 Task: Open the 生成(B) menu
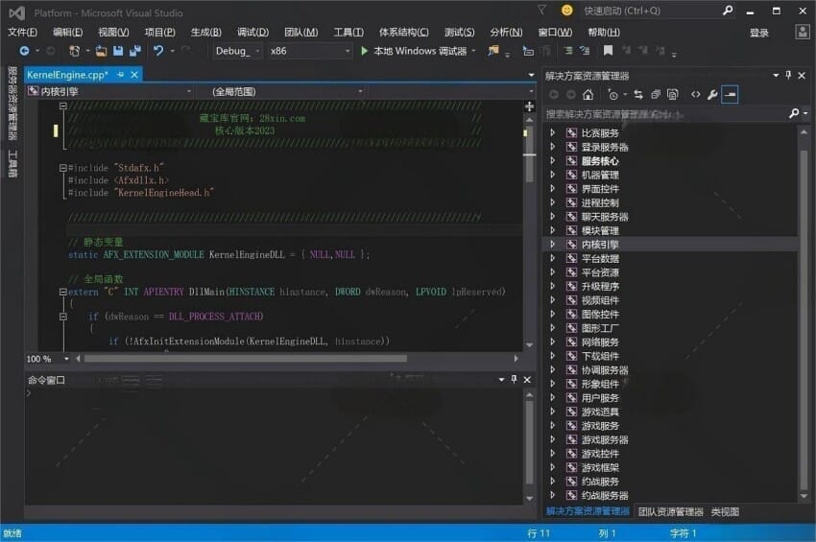(x=205, y=32)
